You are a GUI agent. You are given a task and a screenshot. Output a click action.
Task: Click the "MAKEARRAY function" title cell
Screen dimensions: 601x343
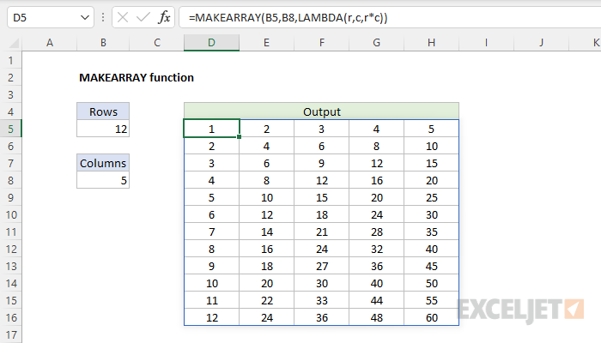137,78
